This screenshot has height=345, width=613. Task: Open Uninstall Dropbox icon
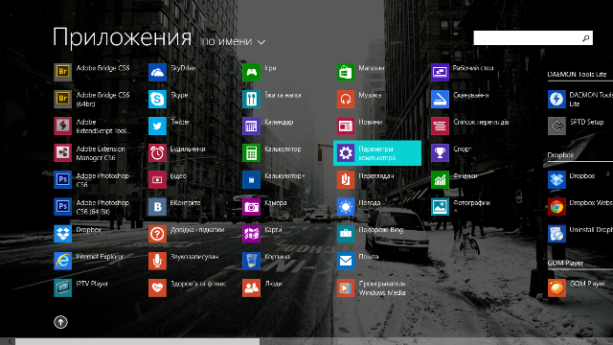tap(556, 234)
